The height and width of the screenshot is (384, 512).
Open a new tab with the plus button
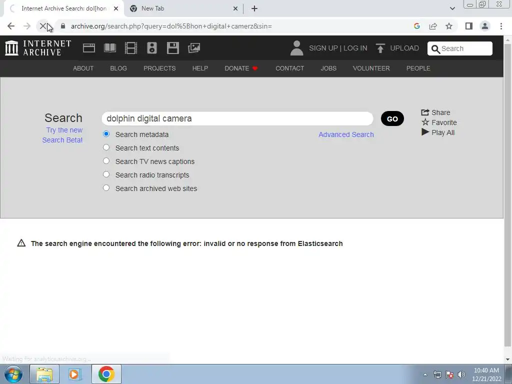point(254,8)
